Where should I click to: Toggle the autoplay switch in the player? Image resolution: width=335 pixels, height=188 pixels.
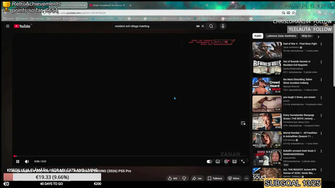(209, 162)
